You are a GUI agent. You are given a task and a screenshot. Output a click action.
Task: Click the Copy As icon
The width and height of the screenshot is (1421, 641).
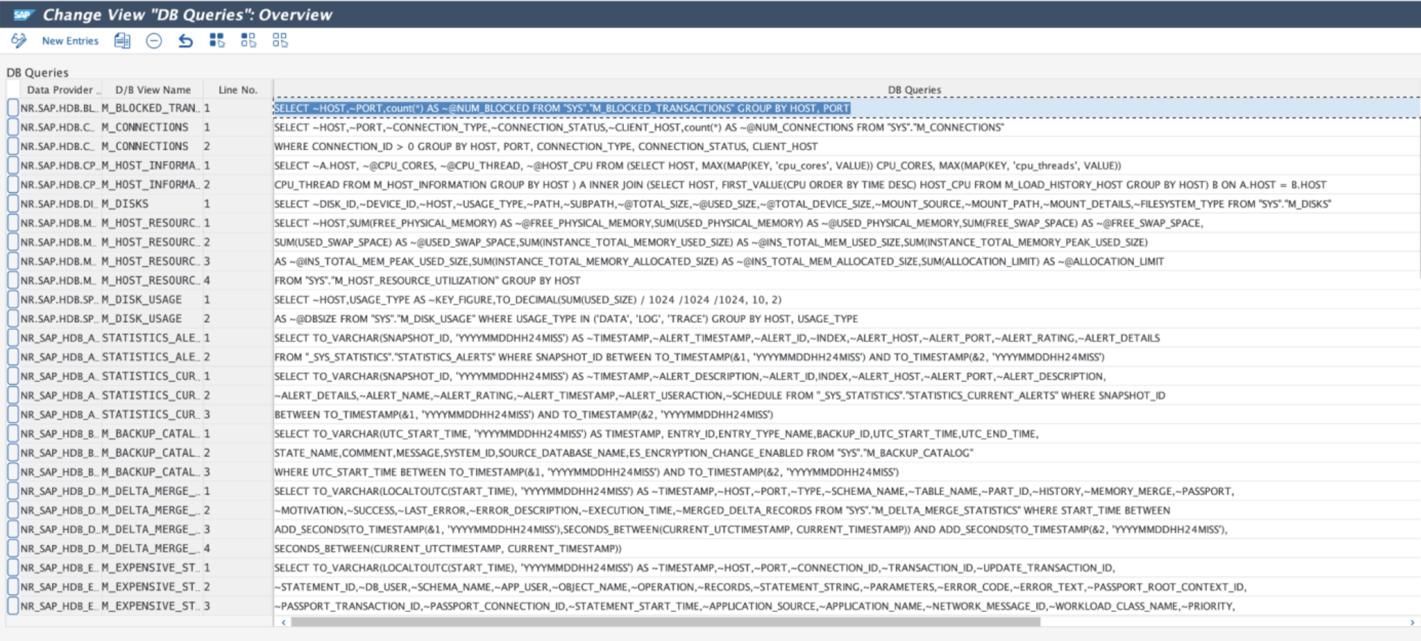123,40
